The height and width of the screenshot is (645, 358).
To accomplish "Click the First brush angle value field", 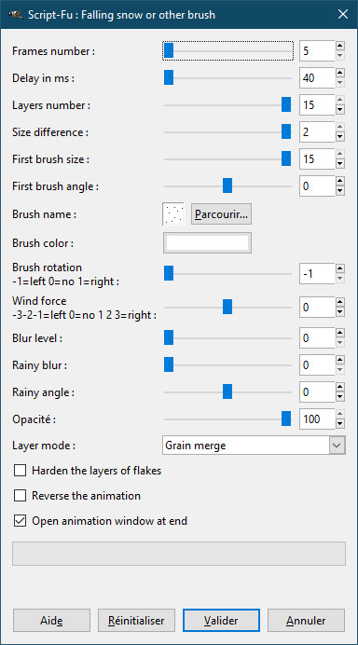I will pyautogui.click(x=317, y=185).
